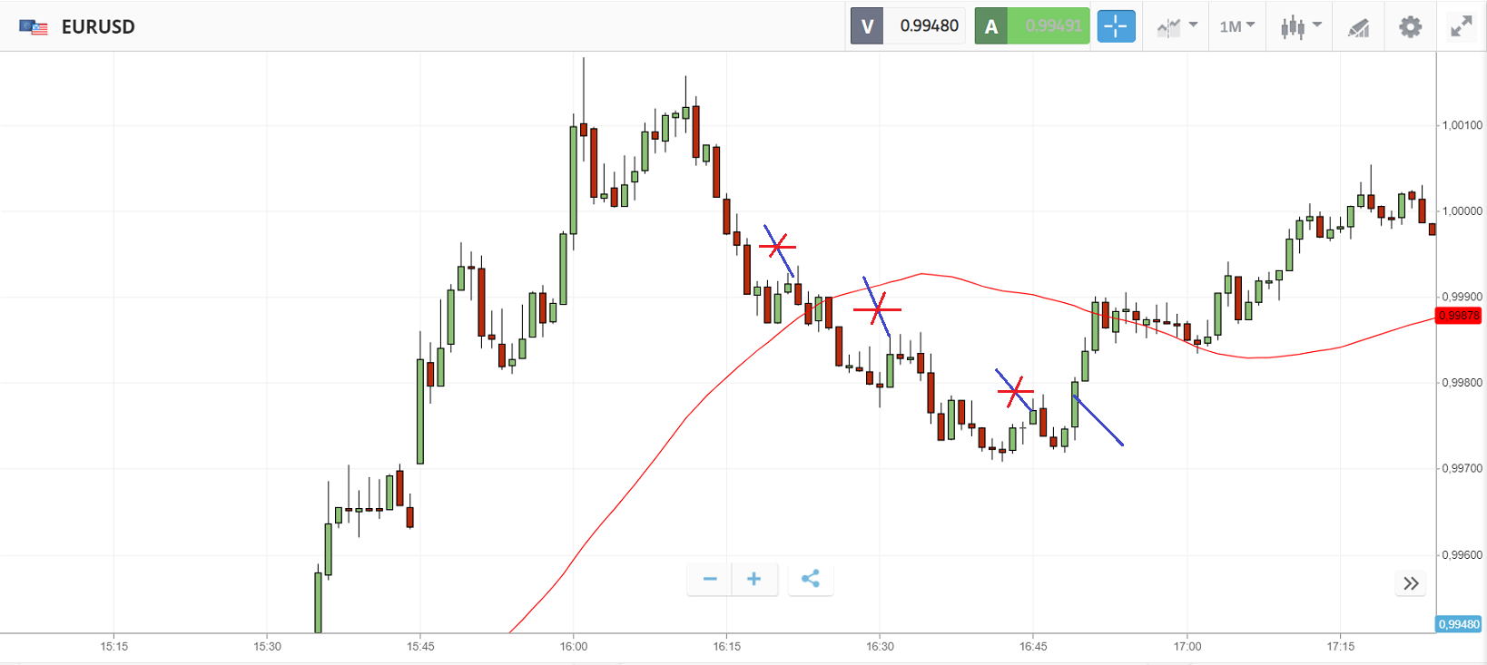Expand the candlestick chart type dropdown

coord(1300,26)
